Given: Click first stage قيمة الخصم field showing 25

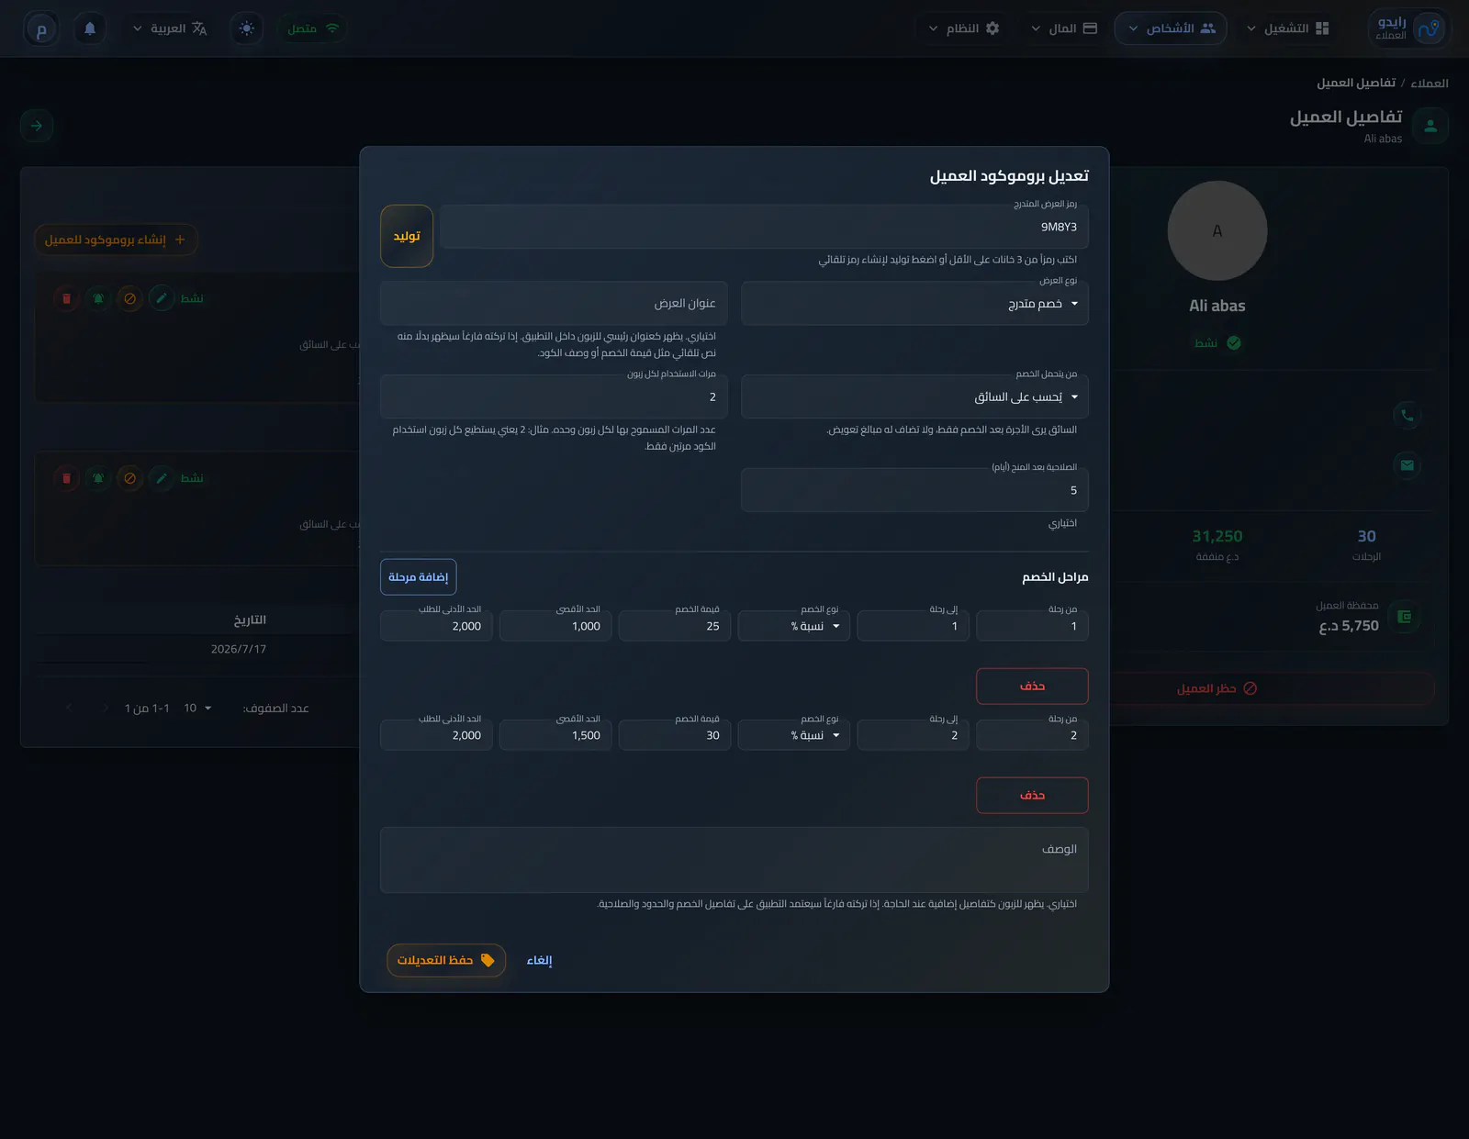Looking at the screenshot, I should tap(675, 626).
